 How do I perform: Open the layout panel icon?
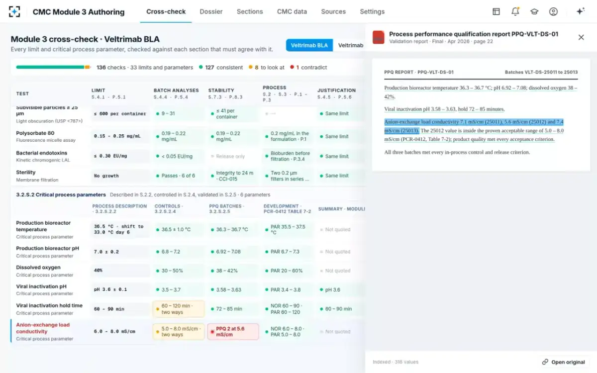point(496,11)
